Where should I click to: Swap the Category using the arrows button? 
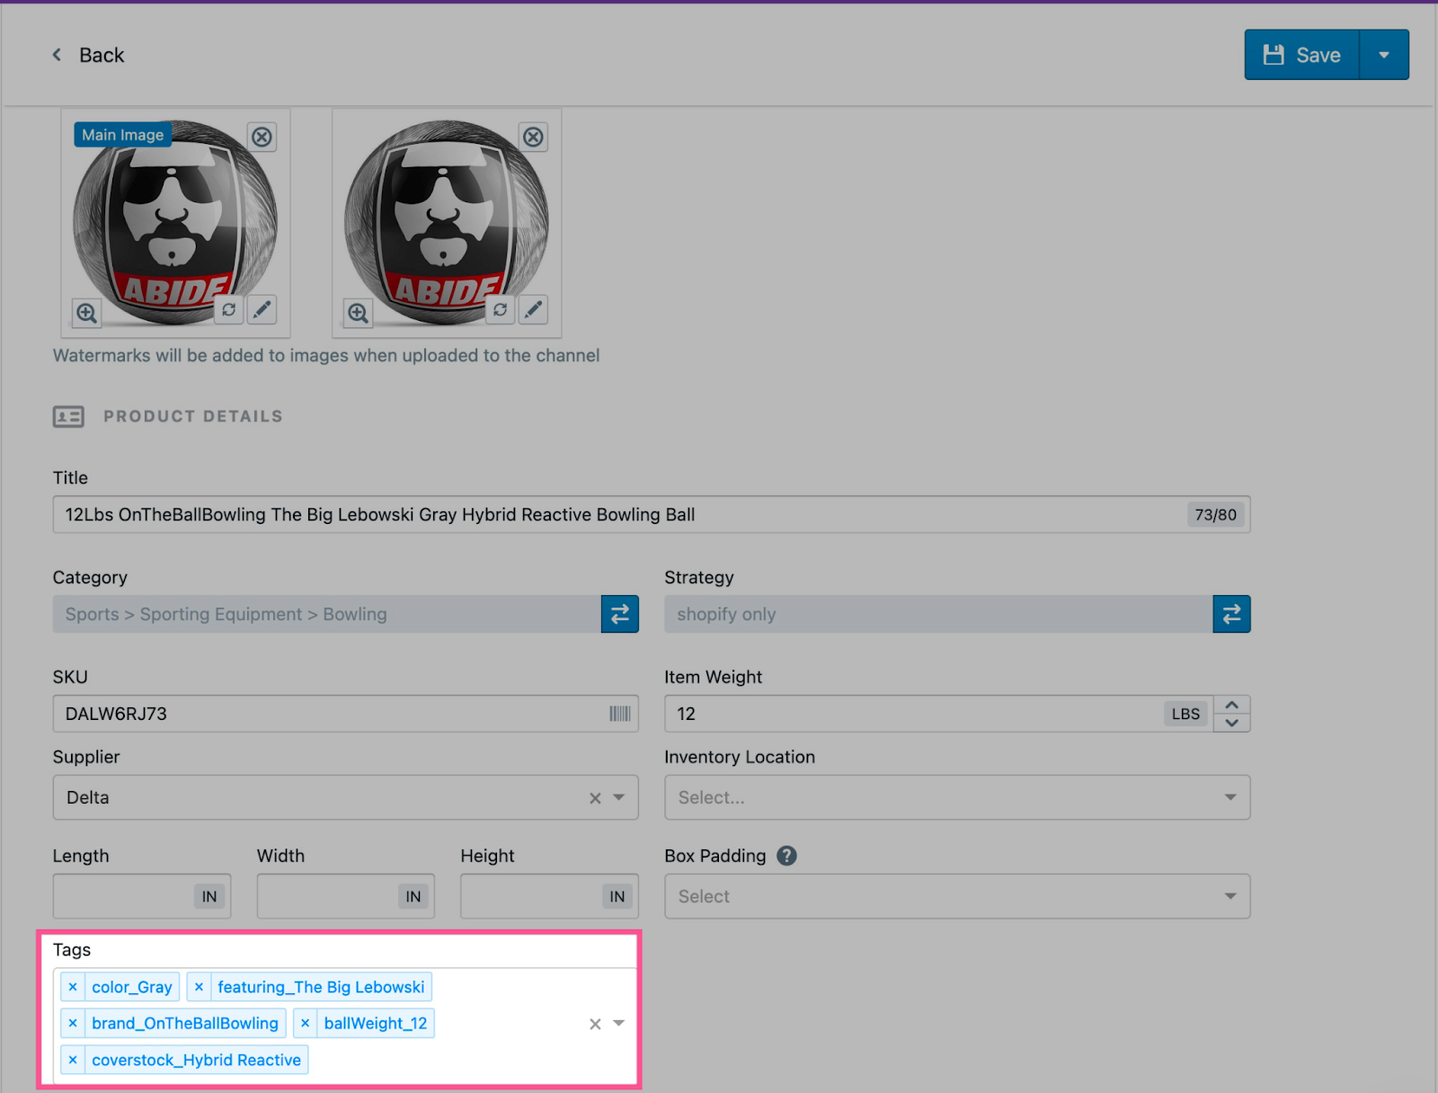coord(620,614)
